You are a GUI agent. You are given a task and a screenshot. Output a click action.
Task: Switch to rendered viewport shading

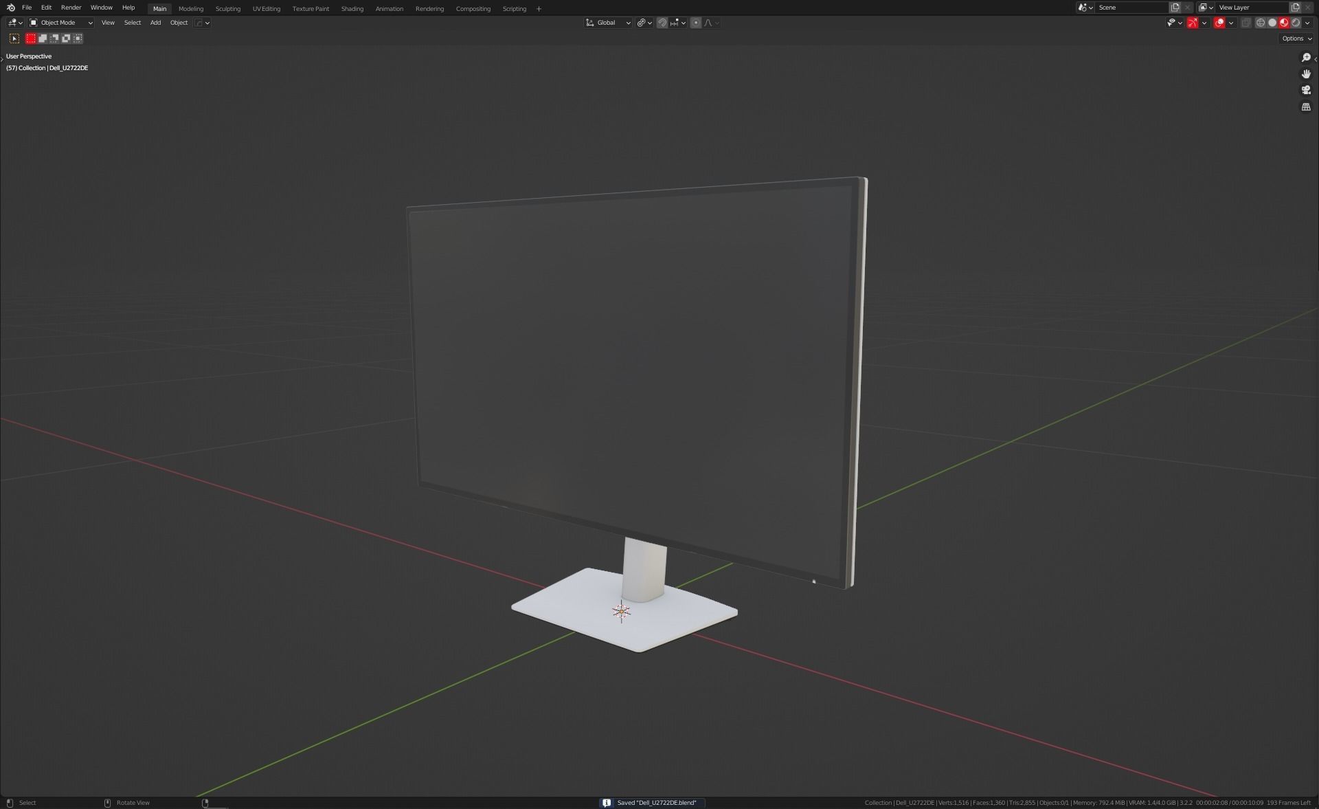[1296, 23]
